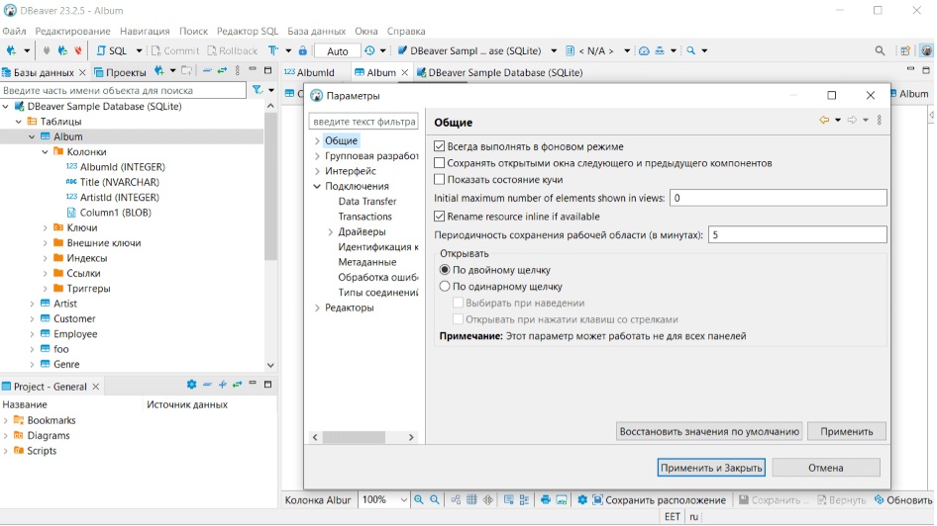Click the new connection plug icon
937x526 pixels.
pyautogui.click(x=12, y=50)
